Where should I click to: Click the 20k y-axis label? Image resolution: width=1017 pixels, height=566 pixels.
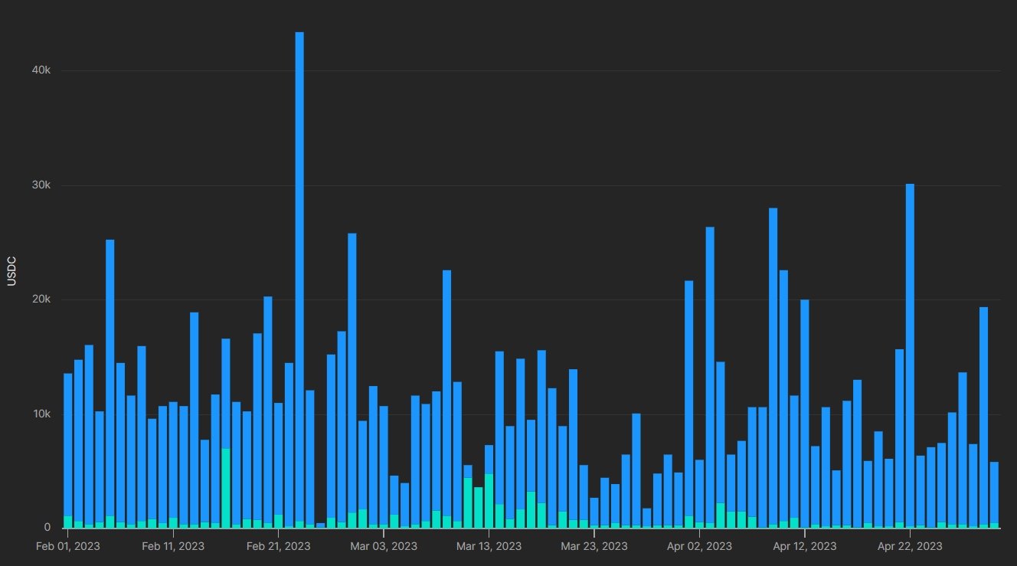[41, 299]
